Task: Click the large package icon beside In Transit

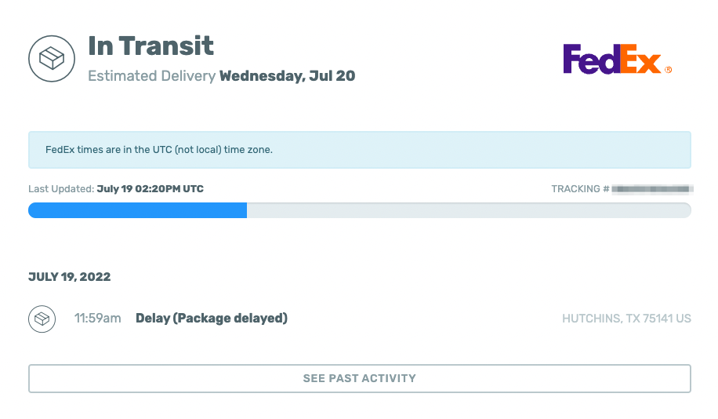Action: point(52,58)
